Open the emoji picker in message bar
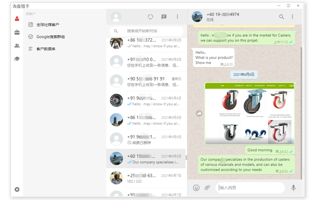Screen dimensions: 315x200 (196, 188)
